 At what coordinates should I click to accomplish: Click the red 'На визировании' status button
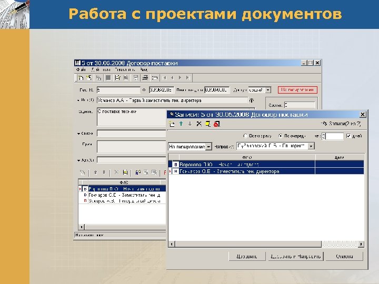(x=297, y=90)
